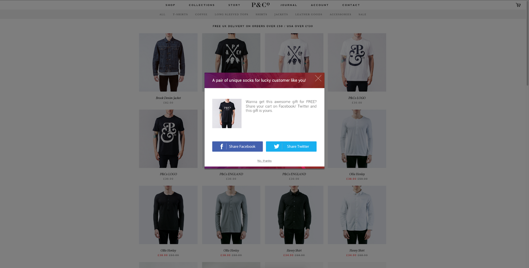The image size is (529, 268).
Task: Open the SHOP menu
Action: (170, 5)
